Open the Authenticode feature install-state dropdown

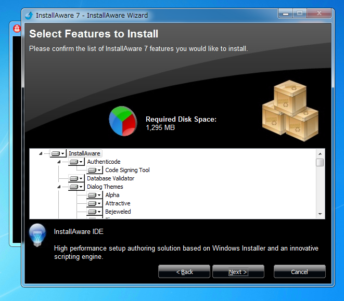pos(76,162)
